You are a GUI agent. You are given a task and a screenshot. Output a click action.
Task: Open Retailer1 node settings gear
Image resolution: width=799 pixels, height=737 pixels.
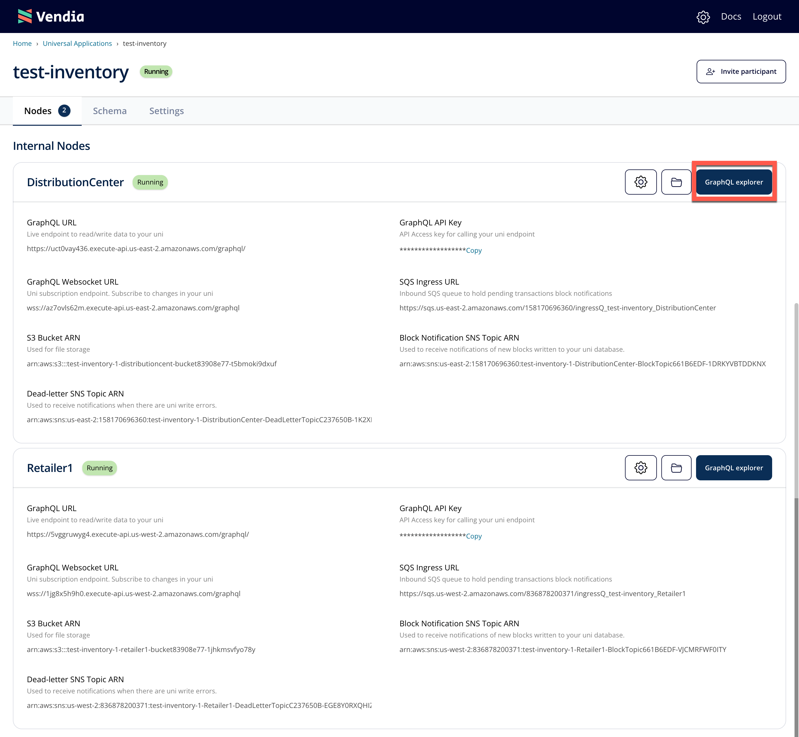point(641,468)
